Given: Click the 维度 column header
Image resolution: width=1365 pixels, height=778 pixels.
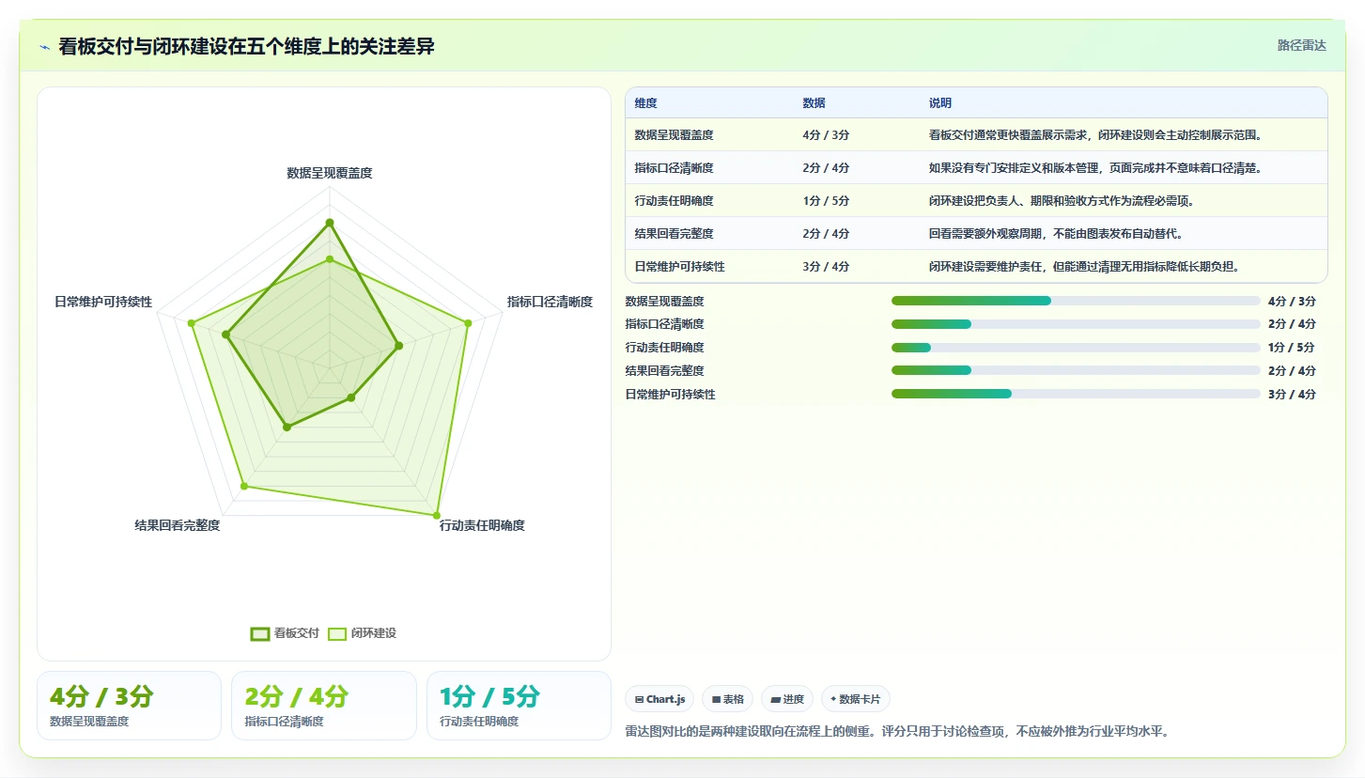Looking at the screenshot, I should pyautogui.click(x=645, y=103).
